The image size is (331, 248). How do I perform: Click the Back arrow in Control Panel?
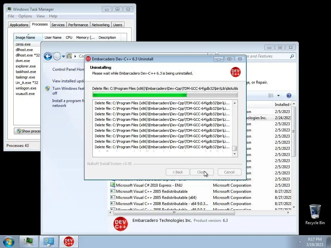[48, 56]
